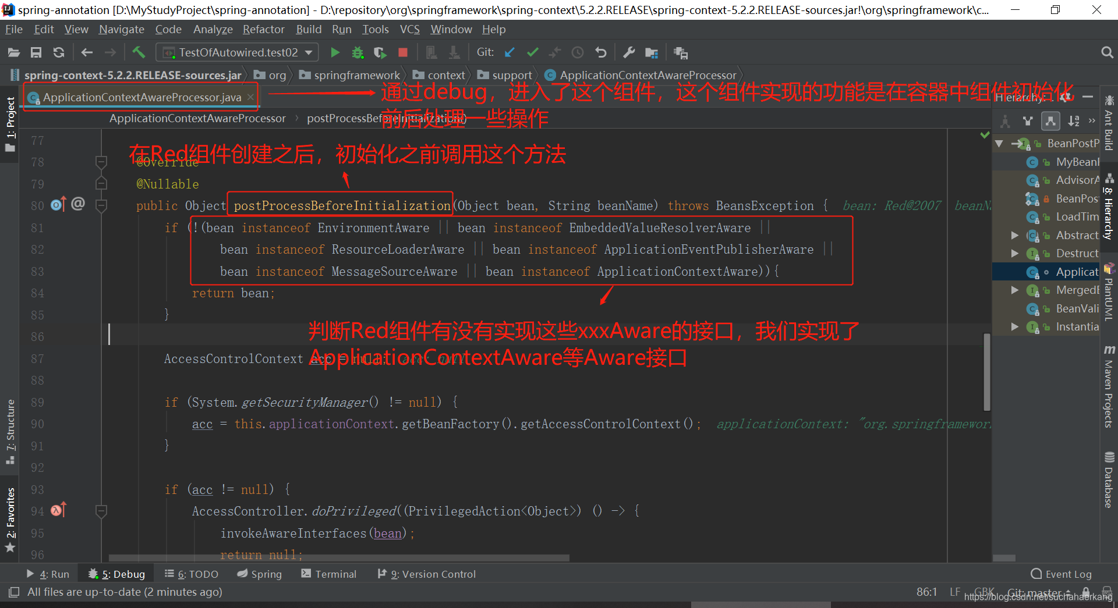
Task: Toggle Class Hierarchy view button
Action: coord(1005,121)
